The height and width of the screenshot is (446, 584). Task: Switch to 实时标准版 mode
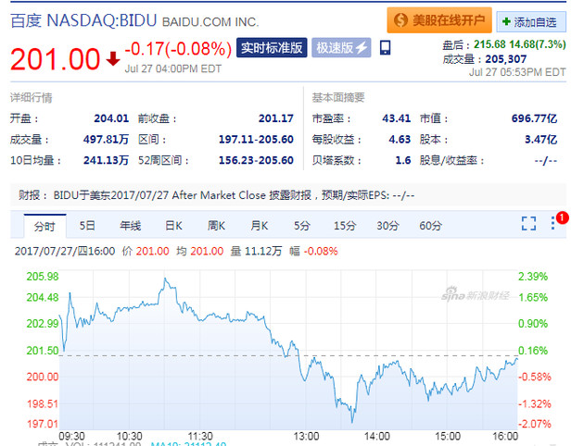[x=272, y=47]
